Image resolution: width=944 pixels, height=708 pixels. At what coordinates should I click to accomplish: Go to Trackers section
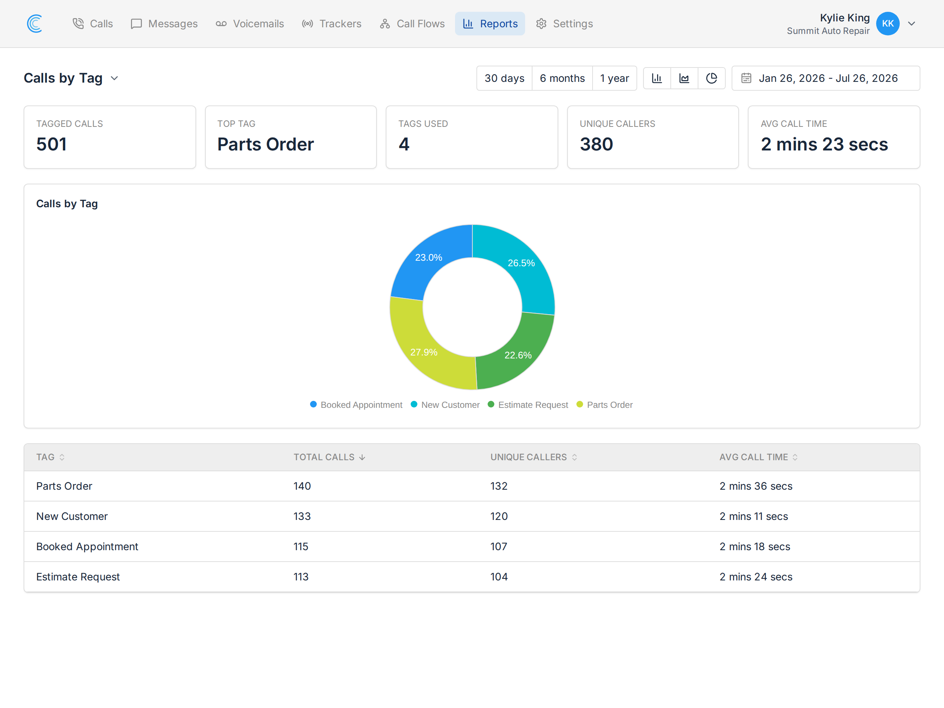[332, 24]
